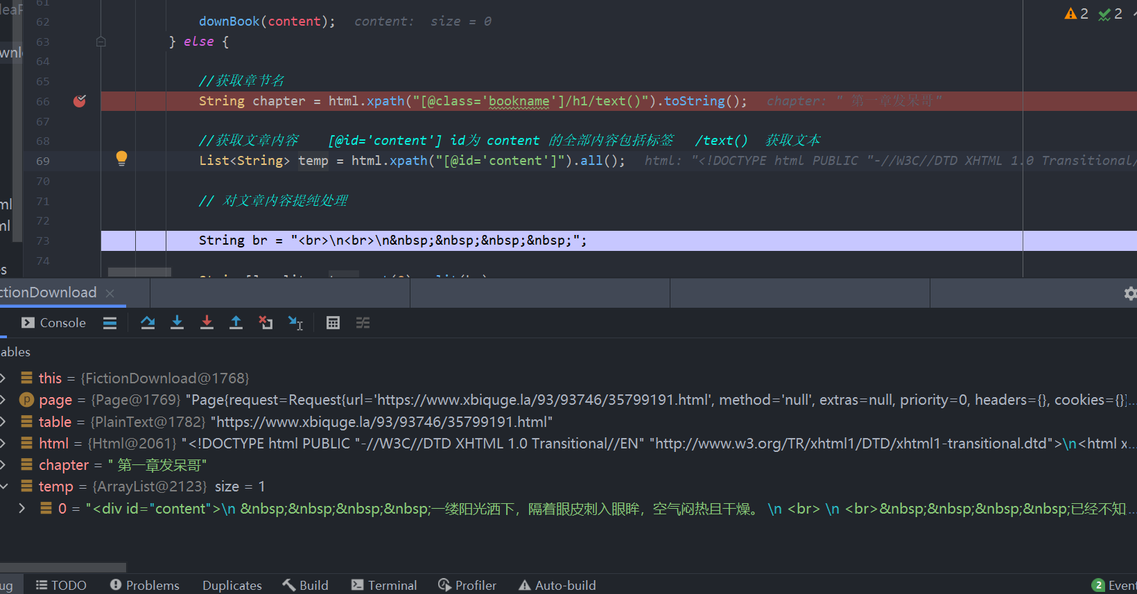Click the Evaluate Expression calculator icon
This screenshot has width=1137, height=594.
click(333, 323)
